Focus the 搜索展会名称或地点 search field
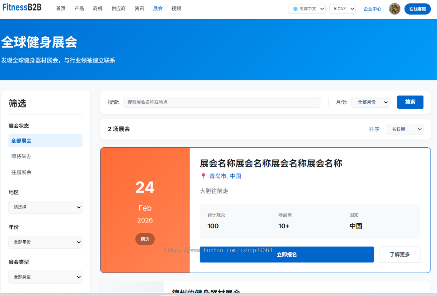The width and height of the screenshot is (437, 296). (222, 102)
